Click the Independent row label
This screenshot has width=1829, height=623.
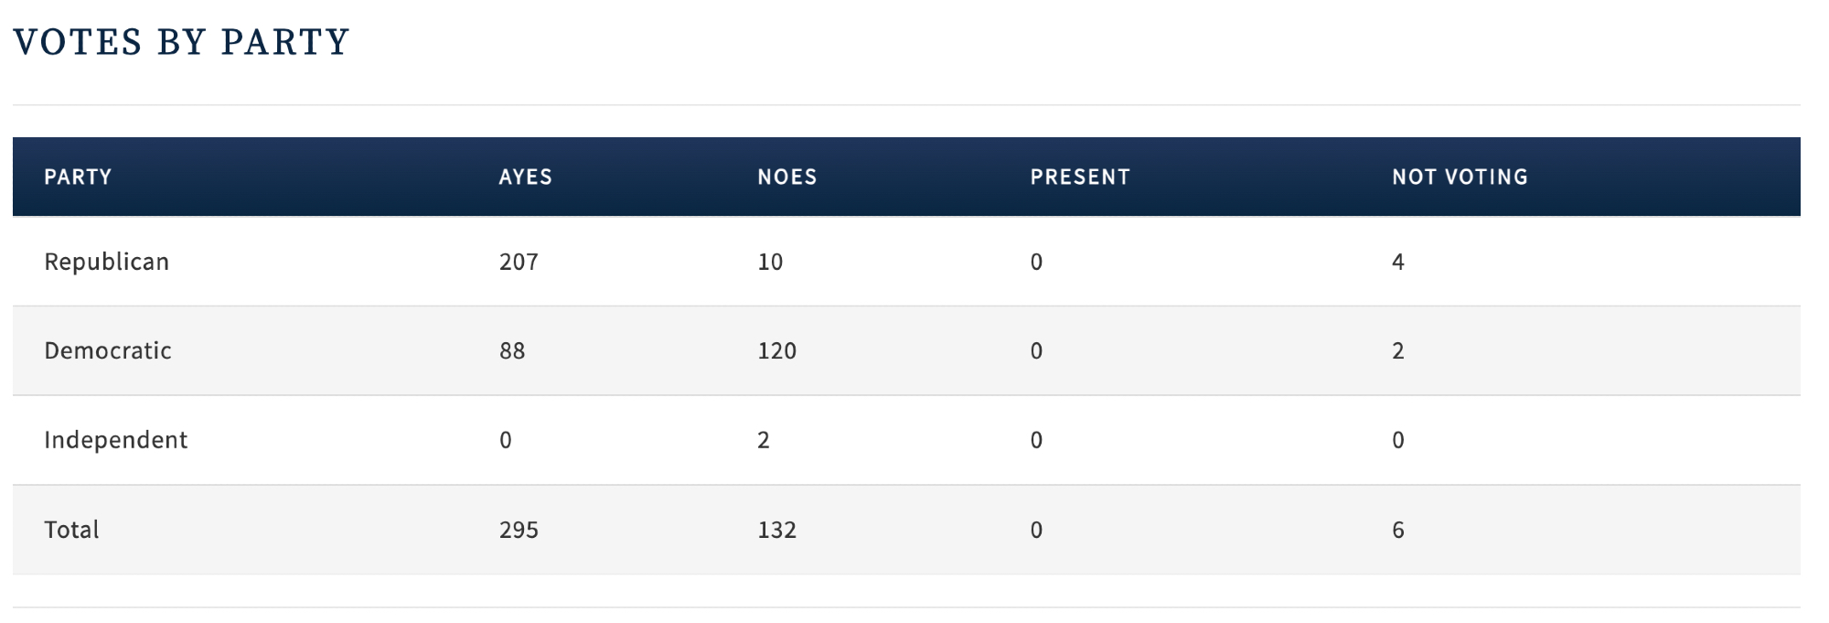[115, 440]
